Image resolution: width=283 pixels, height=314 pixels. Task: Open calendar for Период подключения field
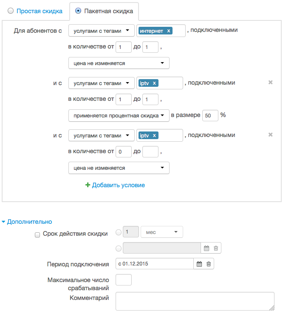(199, 264)
